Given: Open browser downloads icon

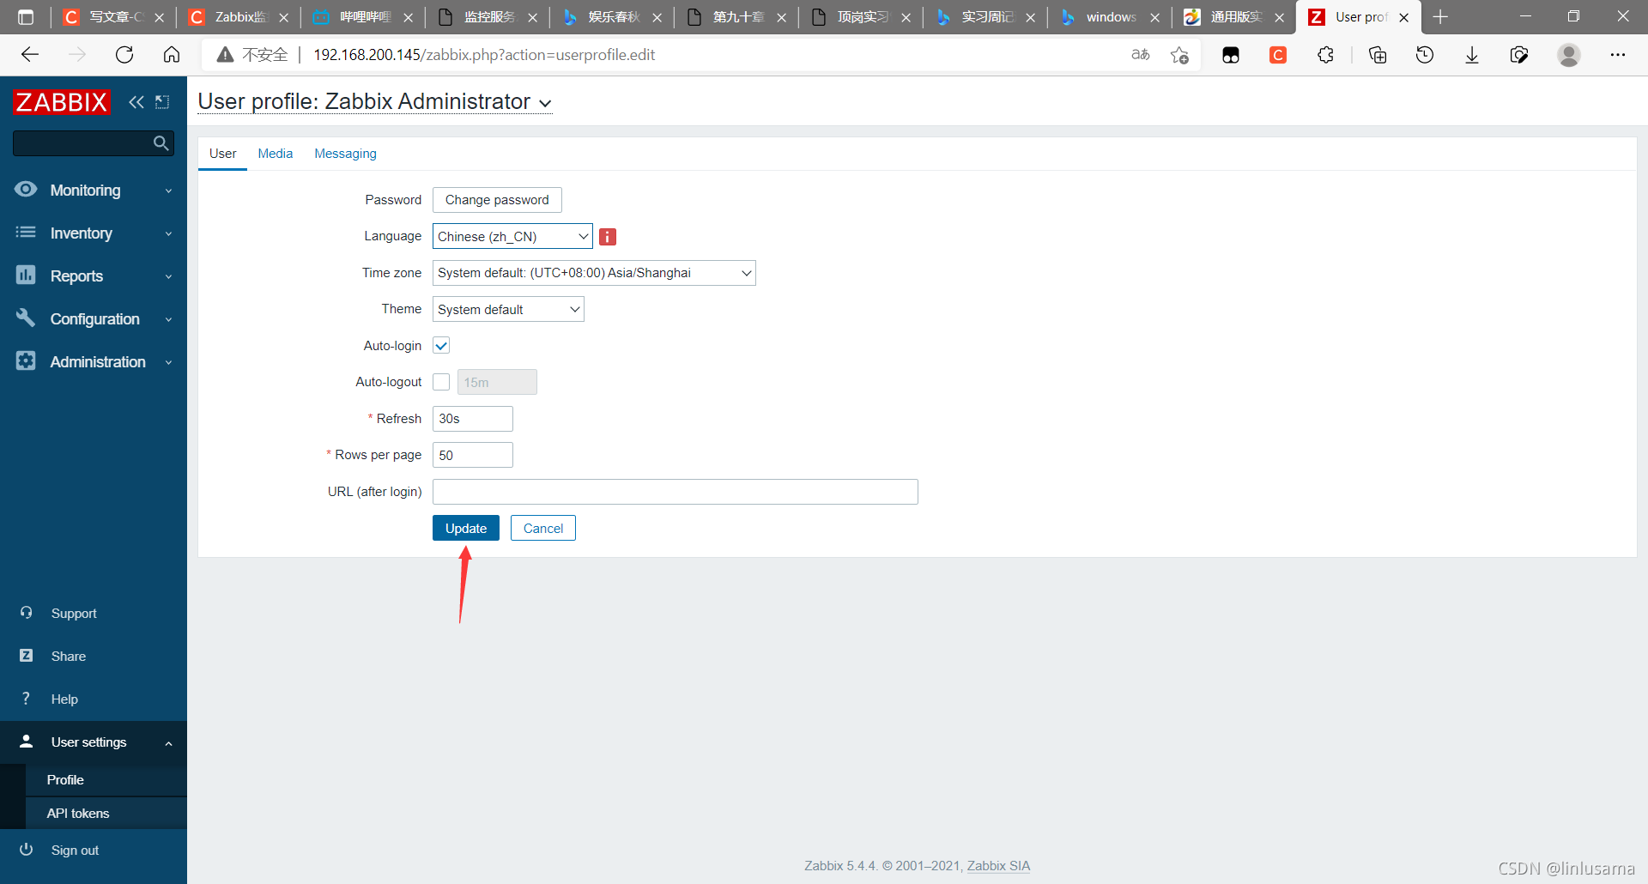Looking at the screenshot, I should pyautogui.click(x=1472, y=55).
